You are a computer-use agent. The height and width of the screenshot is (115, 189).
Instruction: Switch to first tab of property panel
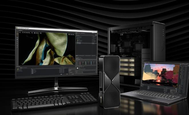[x=77, y=56]
